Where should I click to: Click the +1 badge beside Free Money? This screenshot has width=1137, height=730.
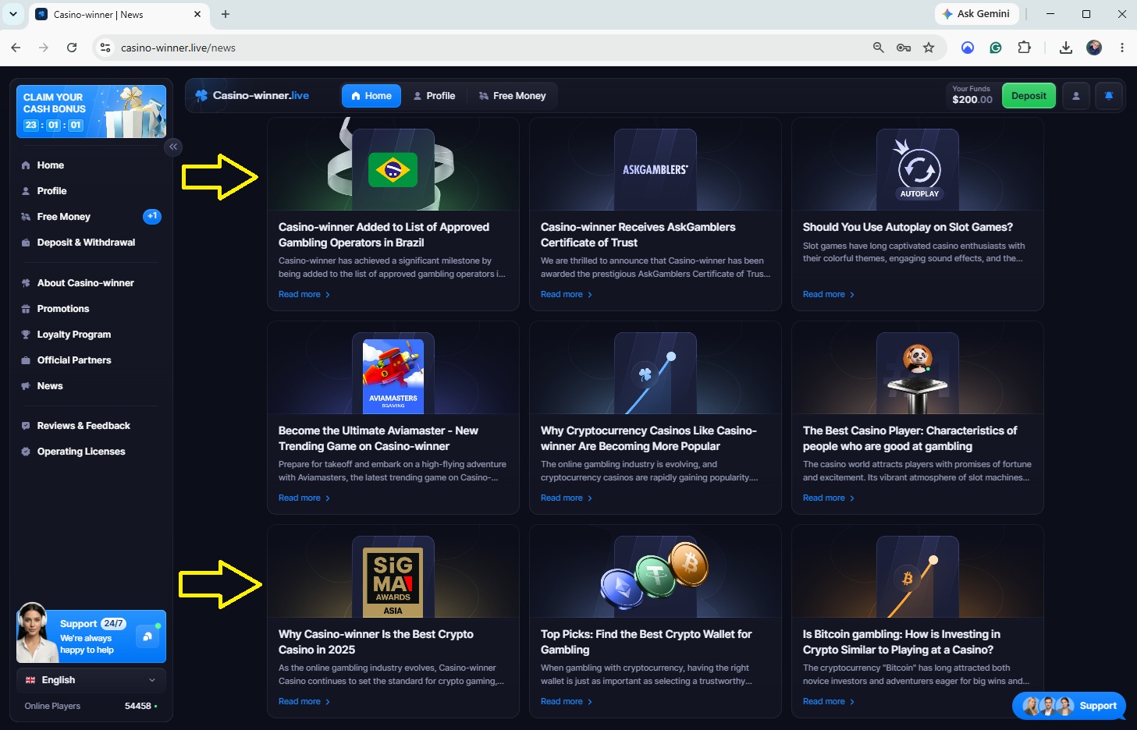[152, 216]
